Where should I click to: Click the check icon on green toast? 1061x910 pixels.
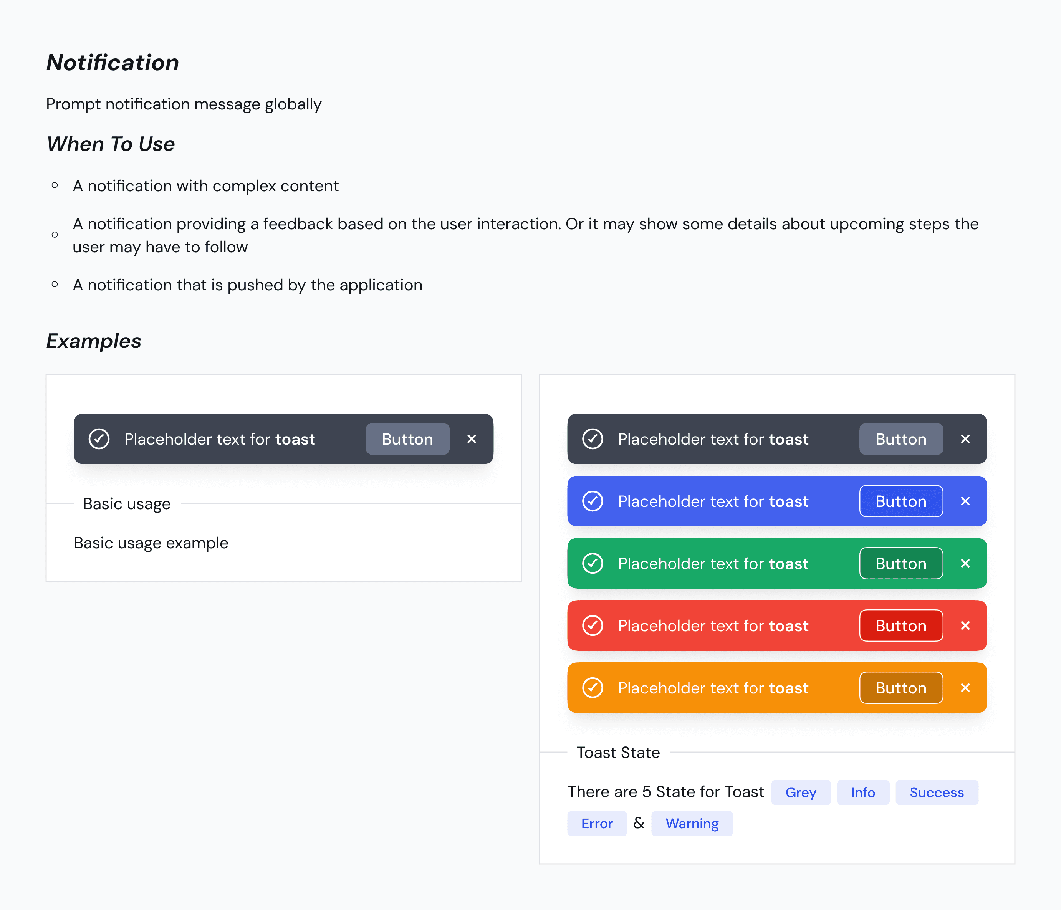(593, 563)
